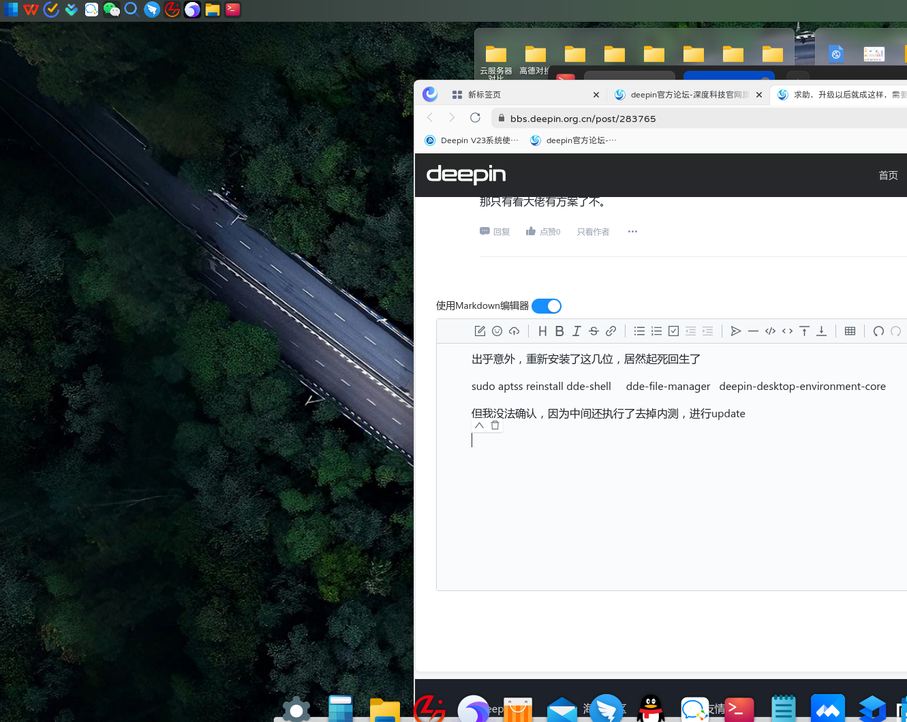Toggle bold formatting in the editor
Image resolution: width=907 pixels, height=722 pixels.
click(x=559, y=331)
